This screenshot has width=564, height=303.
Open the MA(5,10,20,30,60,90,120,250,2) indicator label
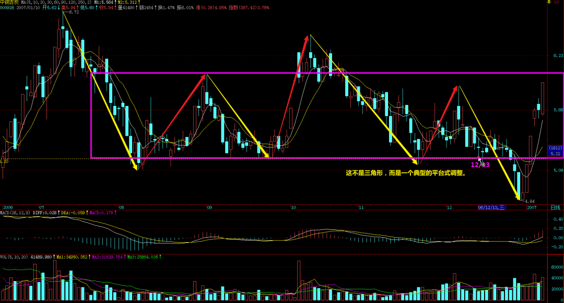56,2
